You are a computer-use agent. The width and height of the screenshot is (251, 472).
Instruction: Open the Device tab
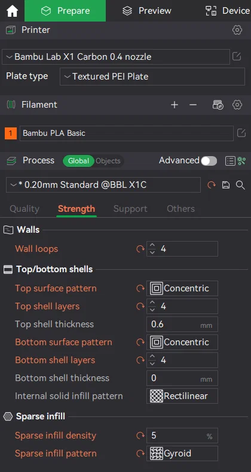pos(228,11)
